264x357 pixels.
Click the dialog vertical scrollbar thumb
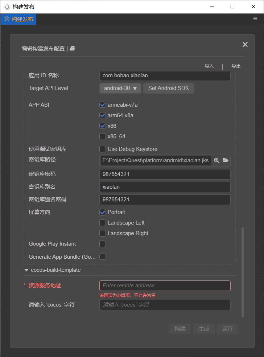[242, 272]
